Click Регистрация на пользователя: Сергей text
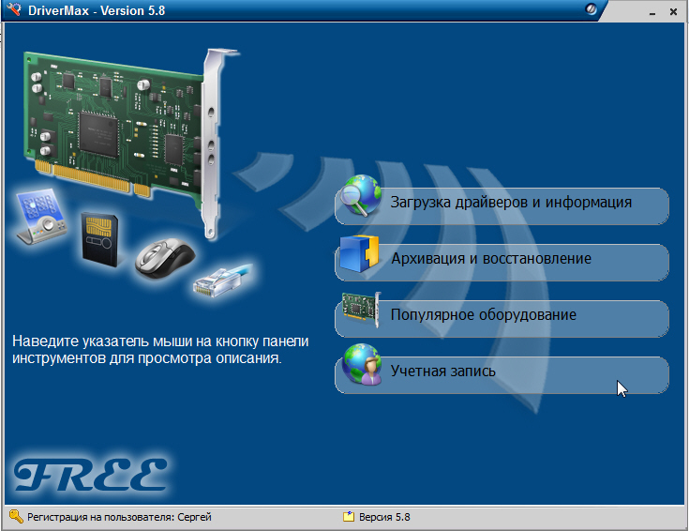Image resolution: width=689 pixels, height=531 pixels. coord(119,517)
